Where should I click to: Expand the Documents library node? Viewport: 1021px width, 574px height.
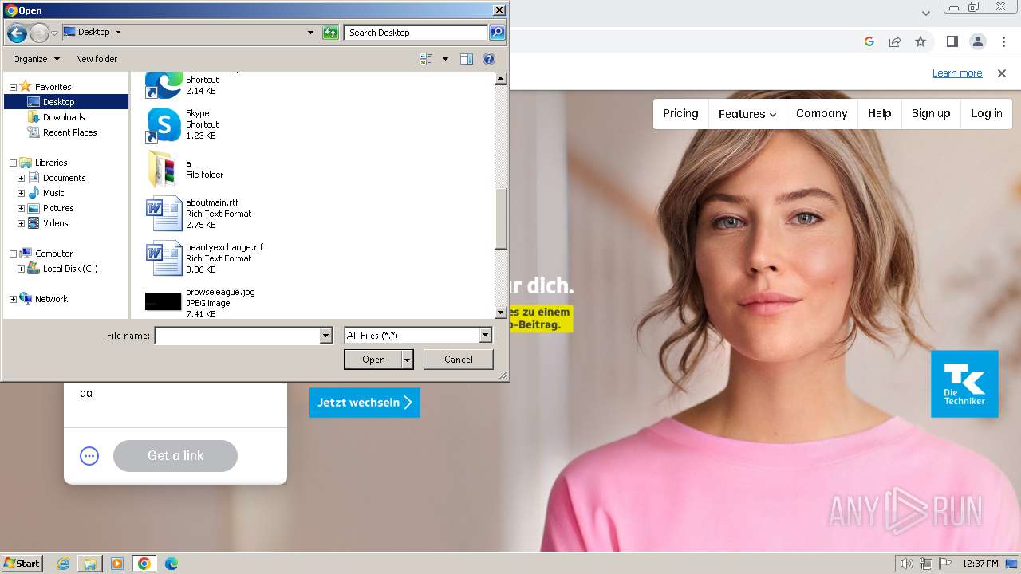click(21, 178)
